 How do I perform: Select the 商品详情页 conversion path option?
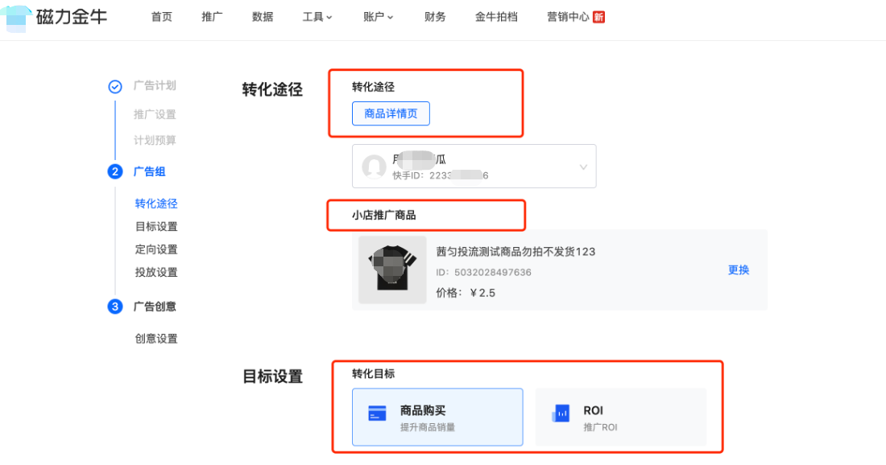[x=390, y=113]
